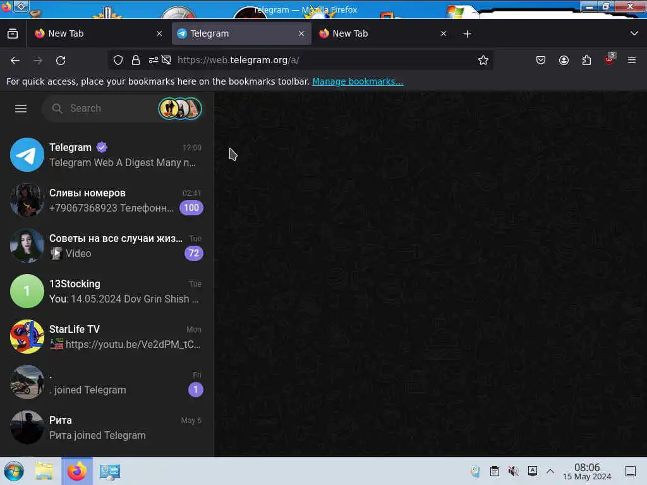
Task: Open Firefox View icon
Action: pos(13,34)
